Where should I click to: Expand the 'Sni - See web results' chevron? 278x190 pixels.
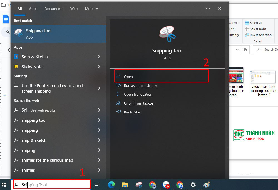99,110
